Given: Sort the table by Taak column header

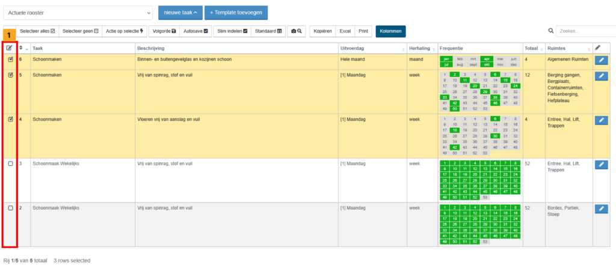Looking at the screenshot, I should [38, 47].
